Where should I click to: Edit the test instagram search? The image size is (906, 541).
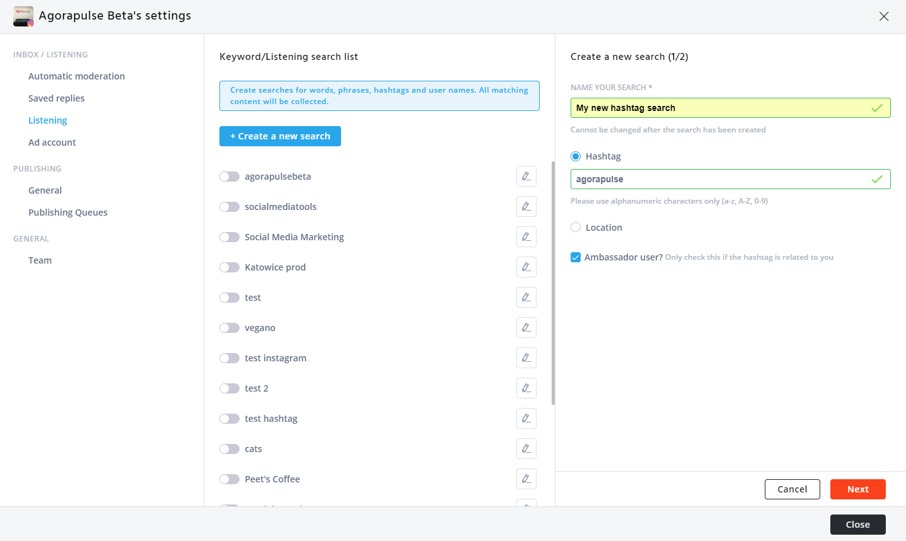pyautogui.click(x=526, y=358)
